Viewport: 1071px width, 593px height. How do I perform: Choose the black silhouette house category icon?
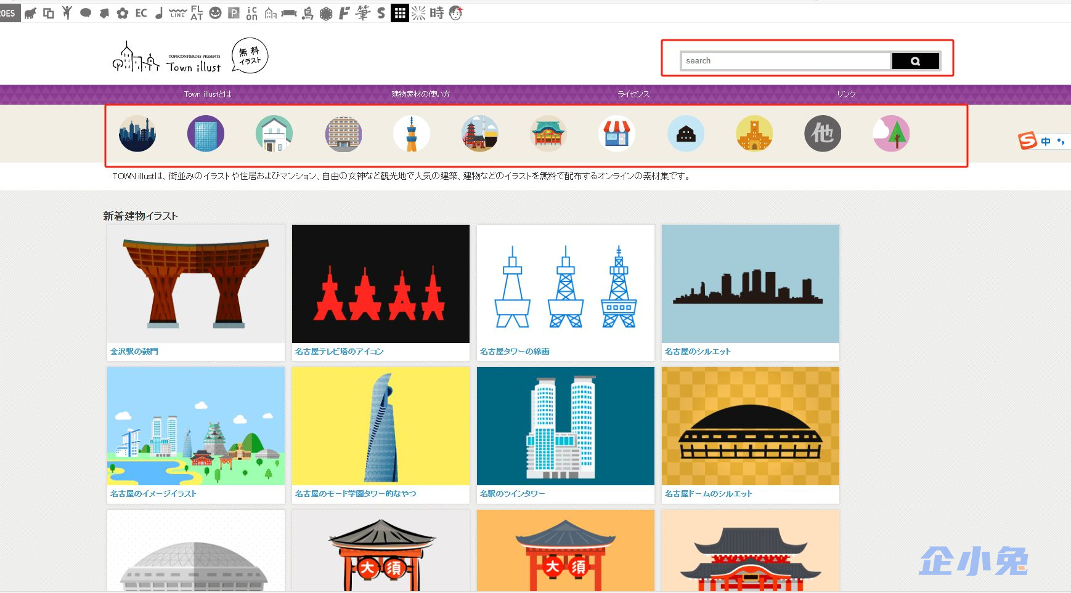click(x=686, y=134)
